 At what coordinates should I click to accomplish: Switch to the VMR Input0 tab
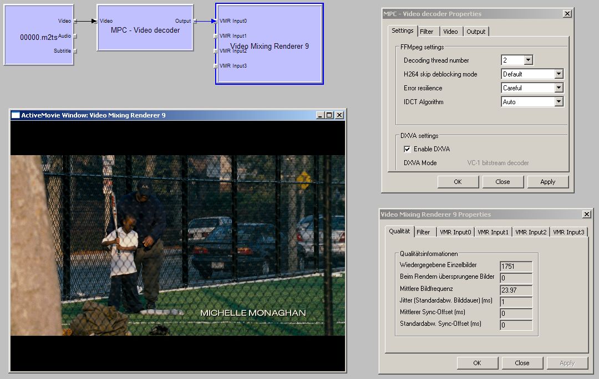(454, 232)
